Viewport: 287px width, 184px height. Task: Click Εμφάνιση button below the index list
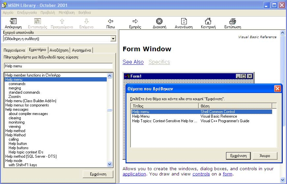[x=98, y=174]
